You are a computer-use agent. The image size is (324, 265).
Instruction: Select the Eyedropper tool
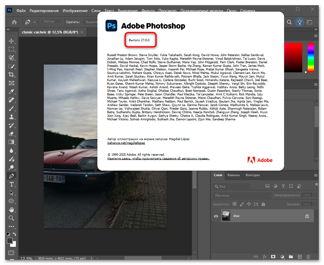click(x=12, y=92)
